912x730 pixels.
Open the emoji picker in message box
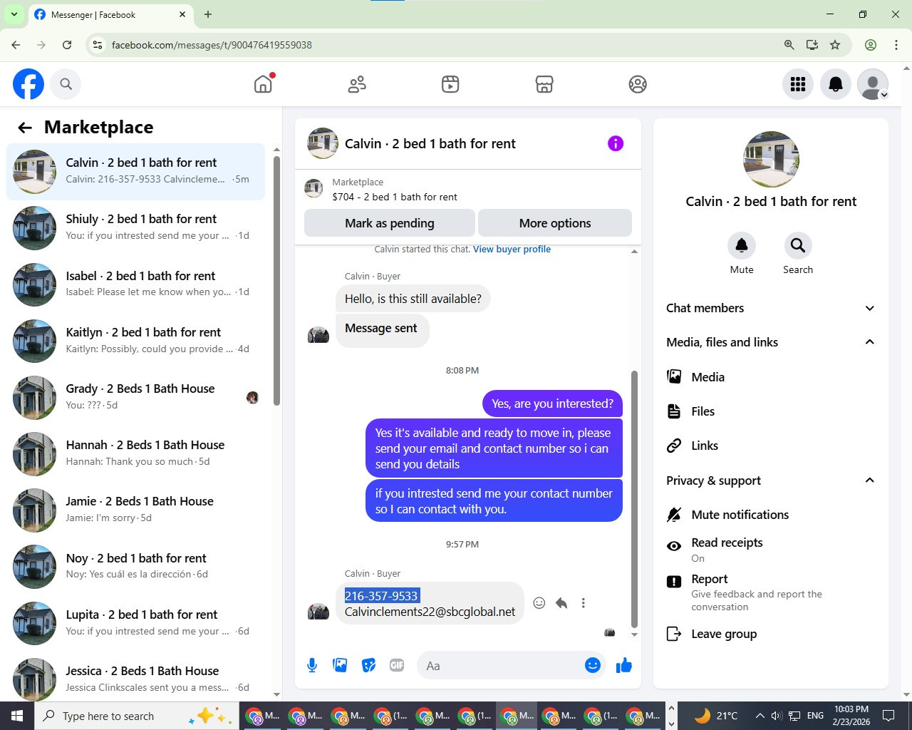(593, 665)
